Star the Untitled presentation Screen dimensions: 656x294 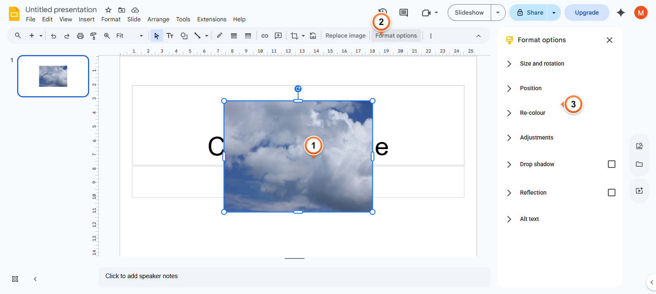(108, 10)
